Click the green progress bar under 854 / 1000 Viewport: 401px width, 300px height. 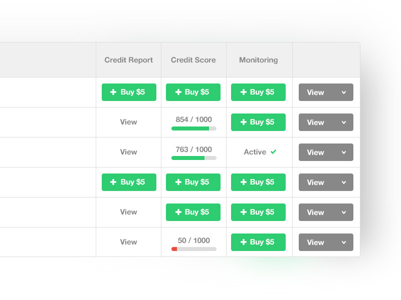194,128
